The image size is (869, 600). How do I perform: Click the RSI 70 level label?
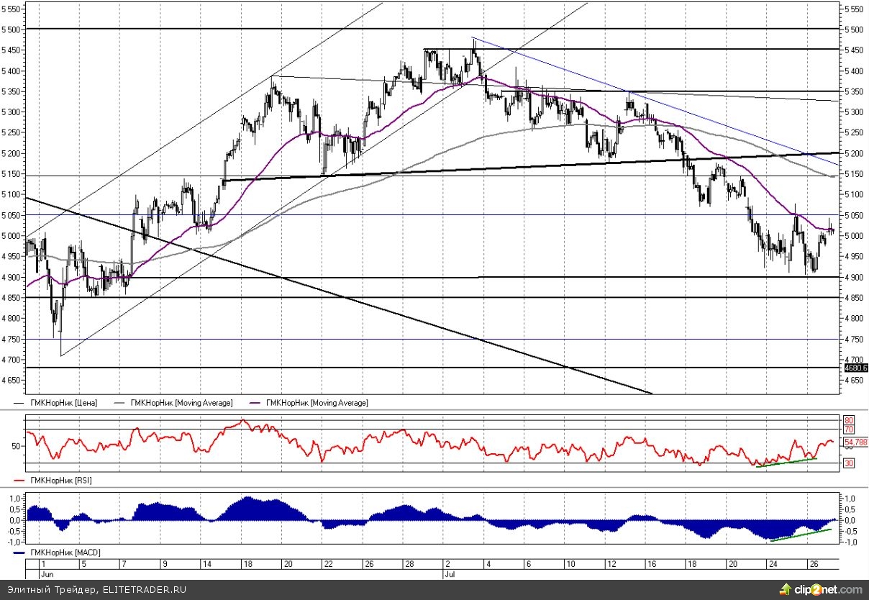click(x=848, y=429)
